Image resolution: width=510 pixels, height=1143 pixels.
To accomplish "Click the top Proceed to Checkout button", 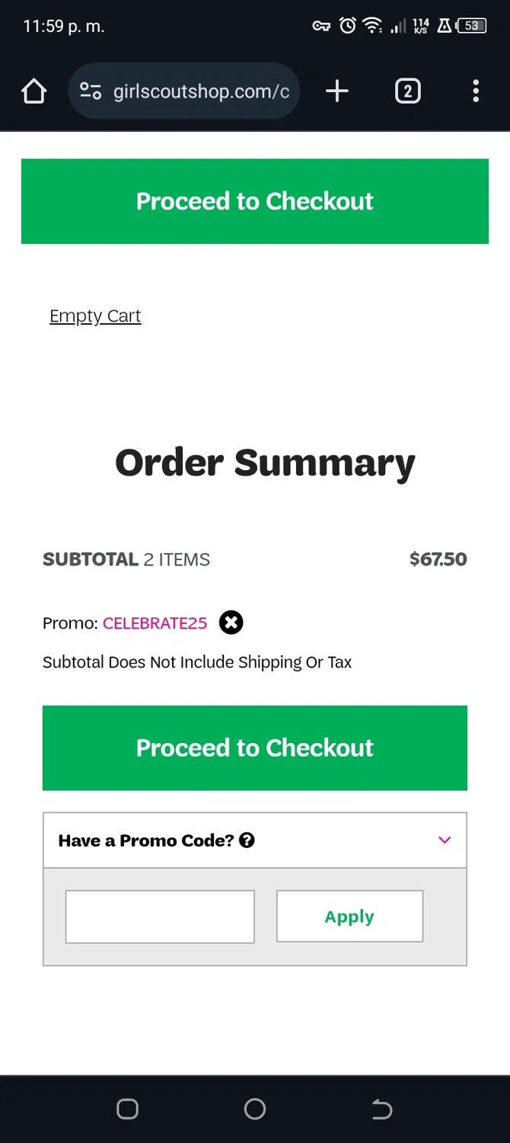I will tap(254, 201).
